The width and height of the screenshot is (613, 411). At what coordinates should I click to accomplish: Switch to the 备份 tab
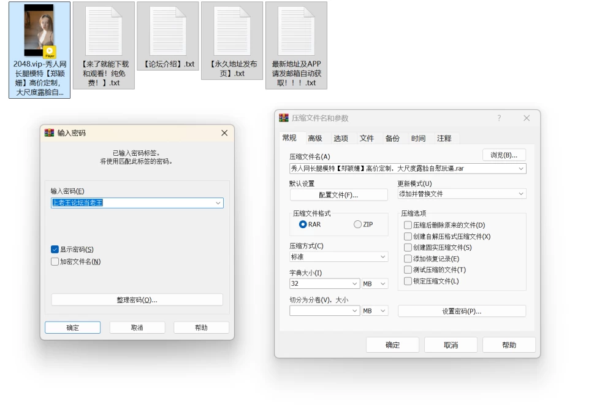[x=392, y=139]
